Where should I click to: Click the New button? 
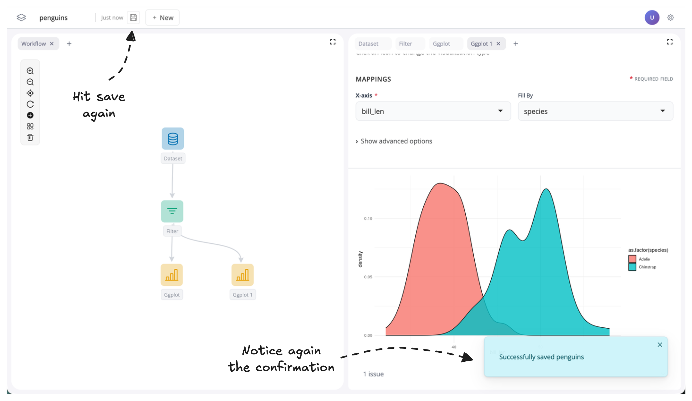click(x=163, y=18)
